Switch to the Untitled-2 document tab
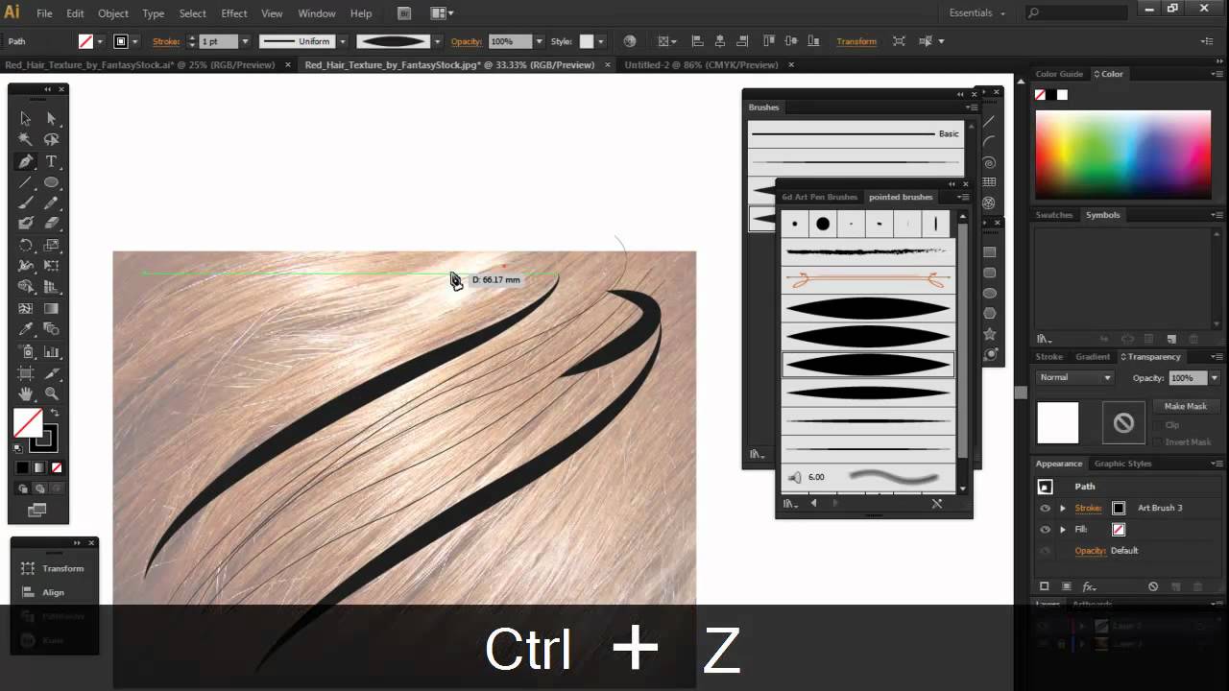The width and height of the screenshot is (1229, 691). [701, 65]
